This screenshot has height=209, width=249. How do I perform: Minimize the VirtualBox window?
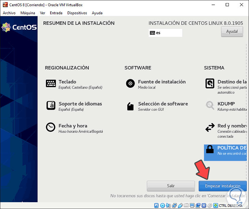click(213, 5)
